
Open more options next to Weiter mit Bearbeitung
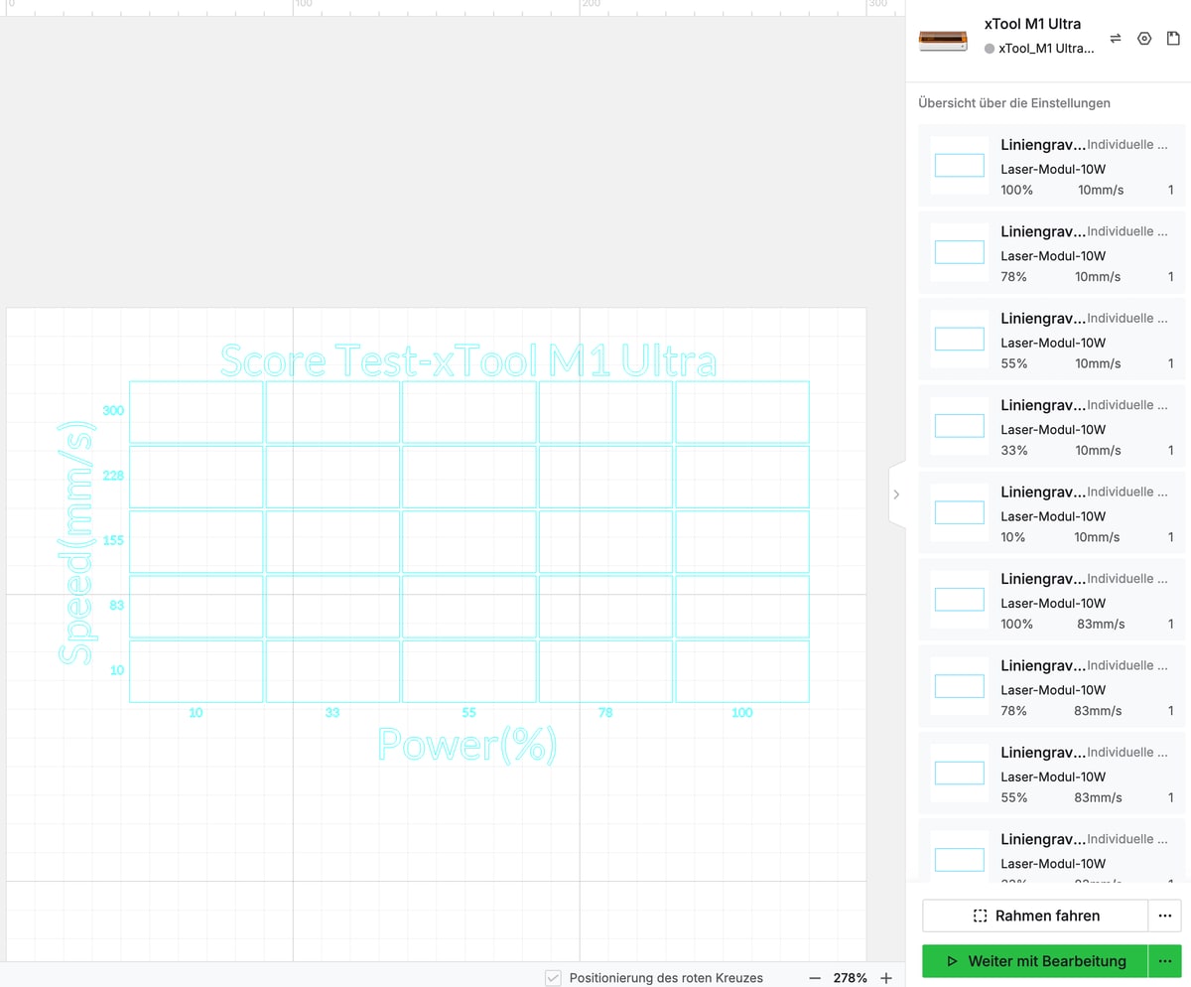point(1165,961)
